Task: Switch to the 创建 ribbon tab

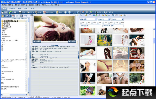Action: 26,8
